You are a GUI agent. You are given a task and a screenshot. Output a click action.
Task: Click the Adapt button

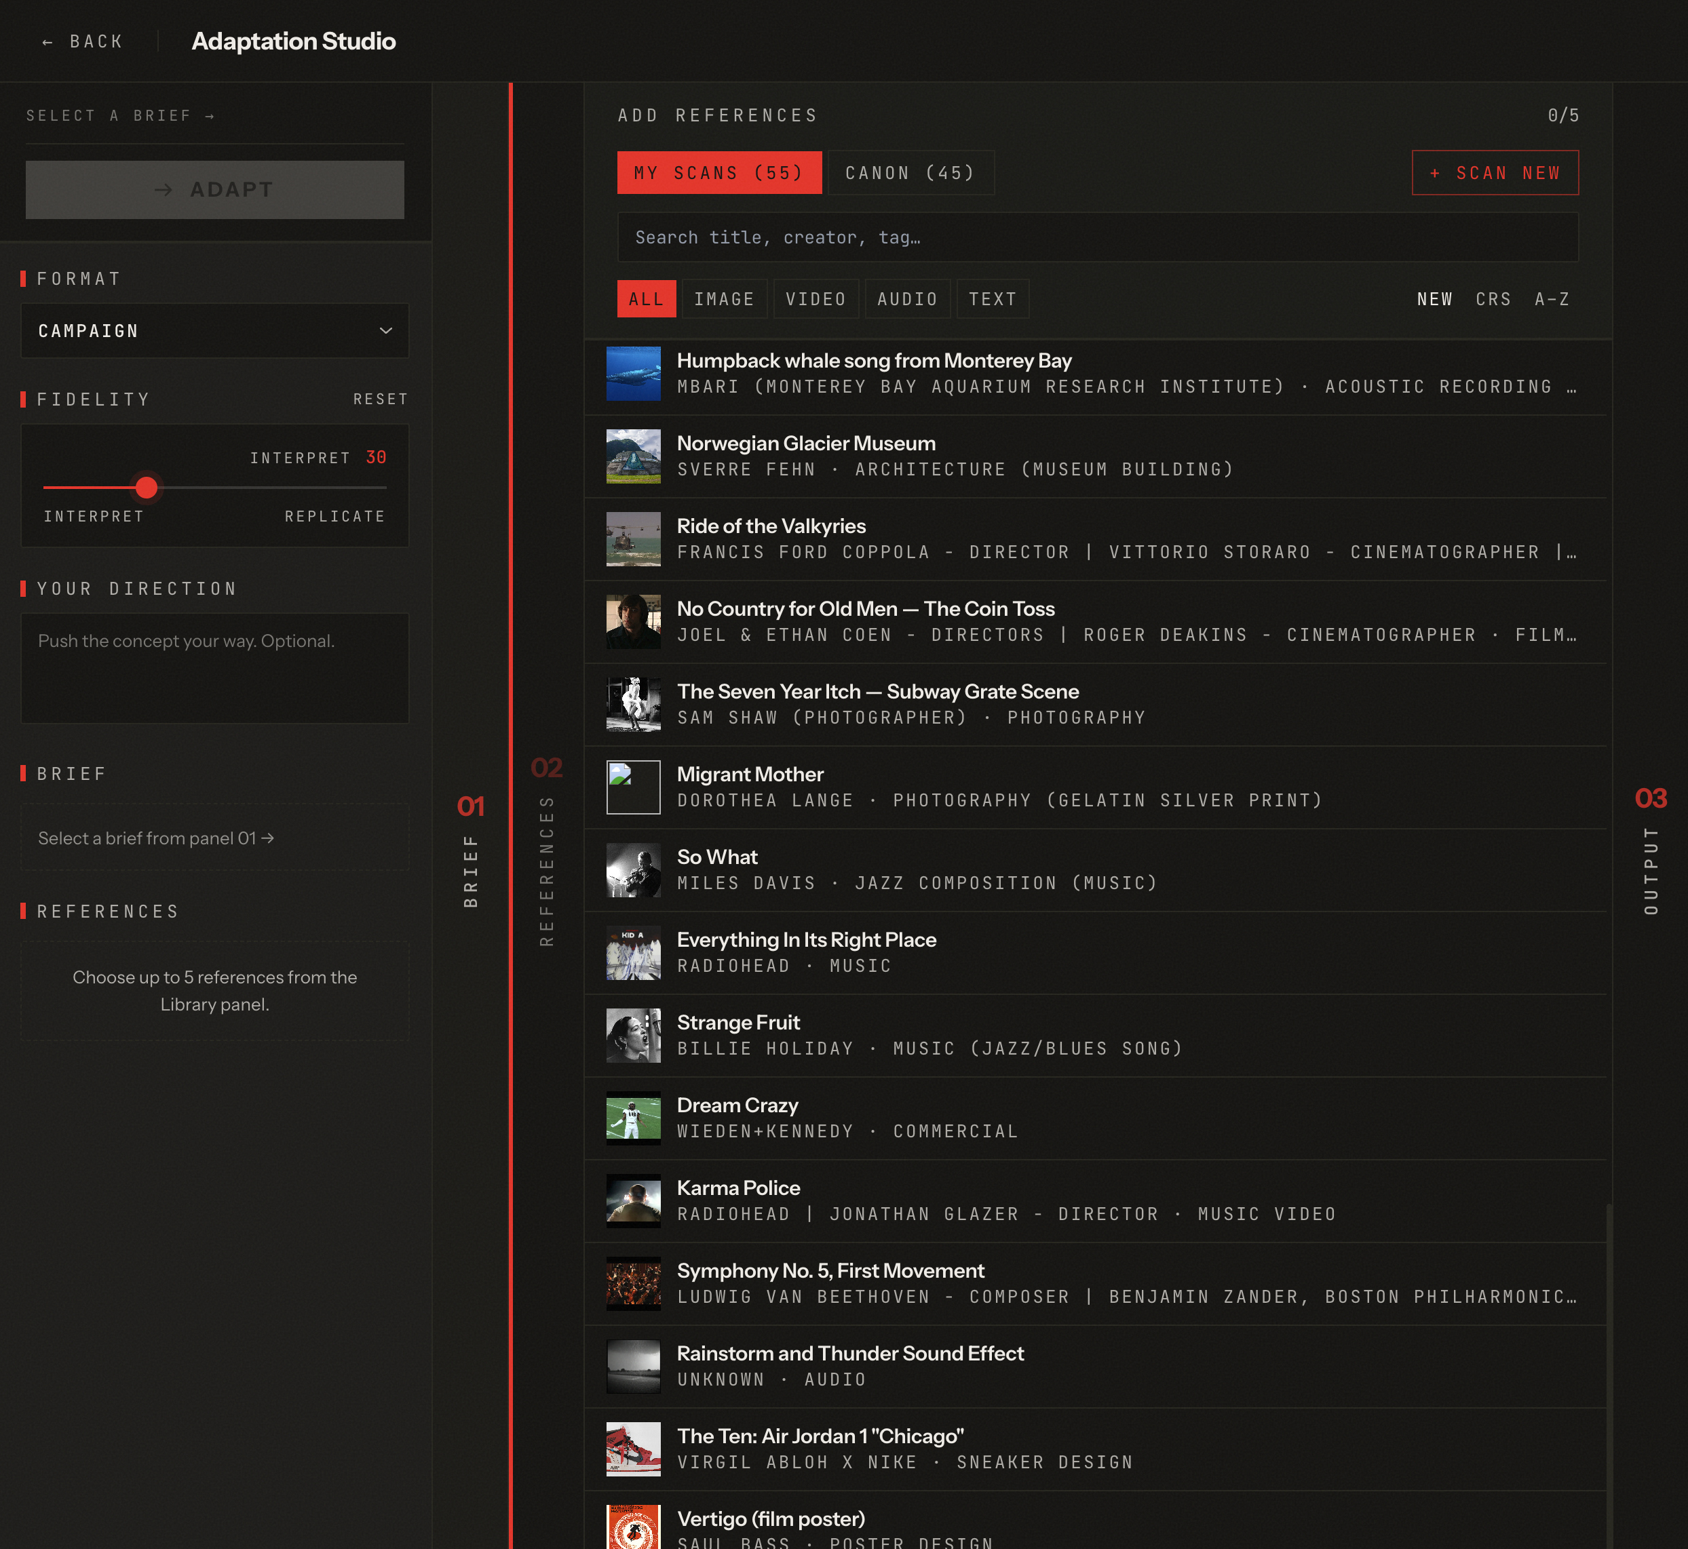214,189
